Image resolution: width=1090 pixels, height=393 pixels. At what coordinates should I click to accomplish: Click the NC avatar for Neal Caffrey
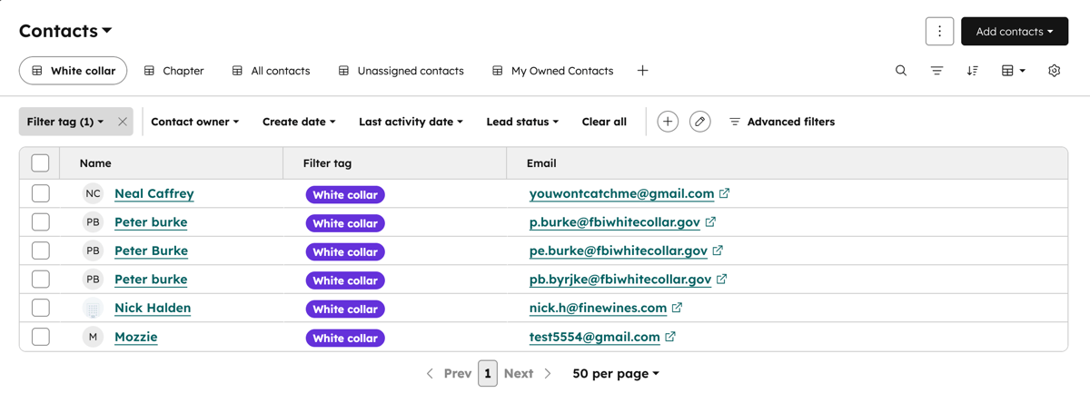(x=93, y=193)
